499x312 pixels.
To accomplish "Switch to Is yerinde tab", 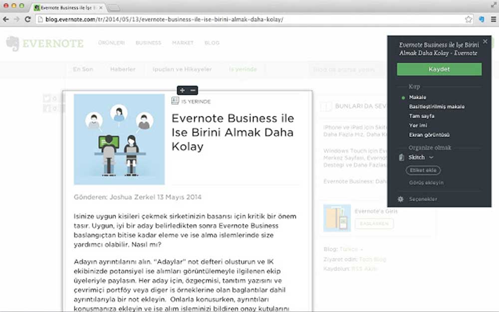I will pos(243,69).
